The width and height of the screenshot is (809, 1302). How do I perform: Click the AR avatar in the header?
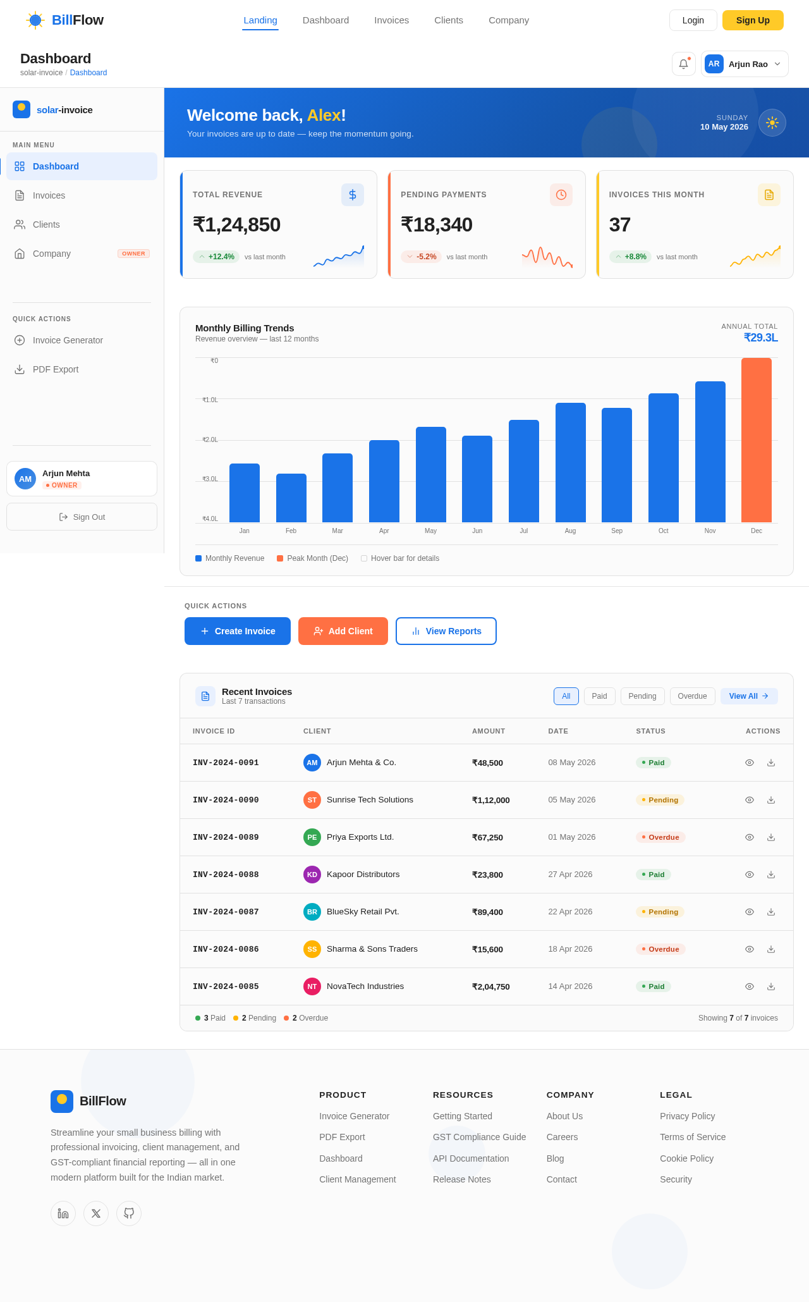coord(714,64)
